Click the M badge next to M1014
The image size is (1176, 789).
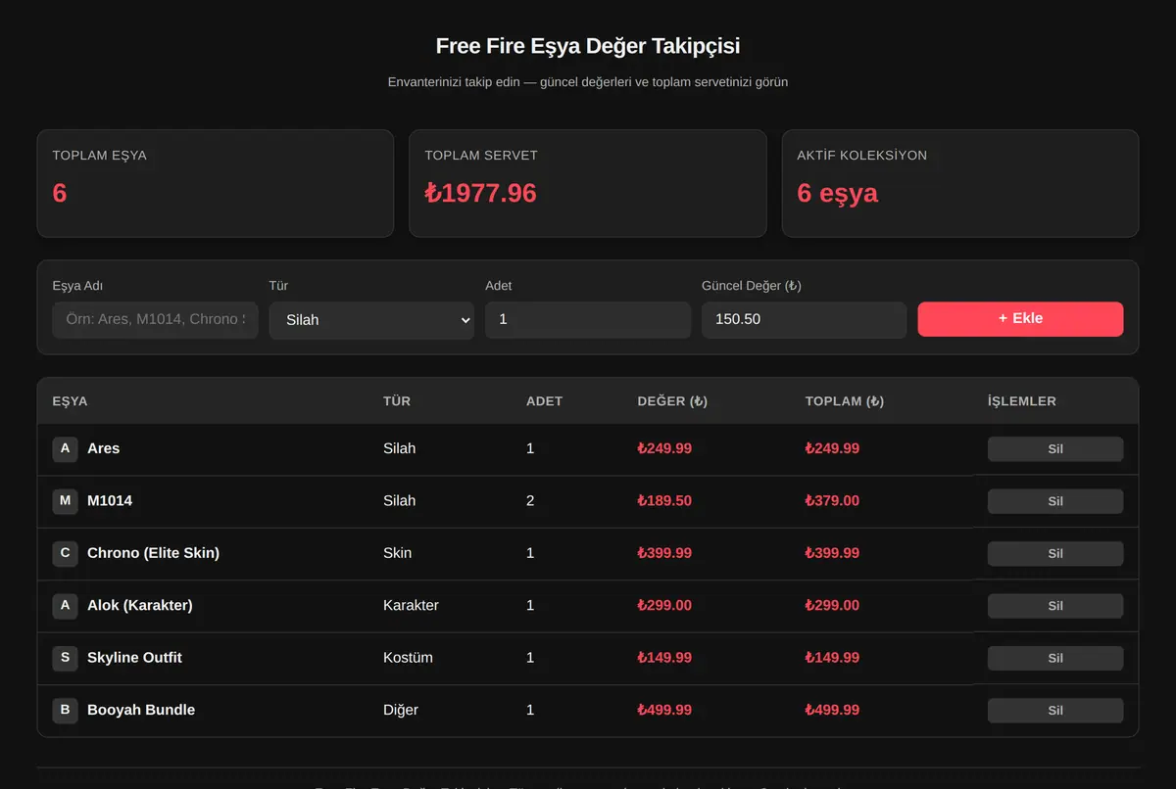tap(65, 501)
